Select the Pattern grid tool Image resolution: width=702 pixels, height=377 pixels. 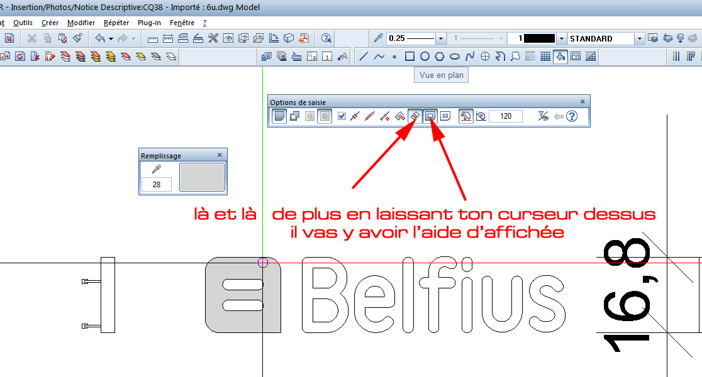[545, 57]
